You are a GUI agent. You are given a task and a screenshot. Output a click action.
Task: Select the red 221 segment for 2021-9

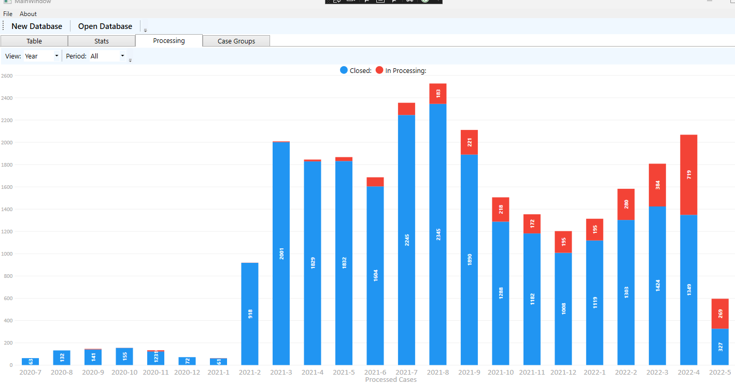pos(469,142)
